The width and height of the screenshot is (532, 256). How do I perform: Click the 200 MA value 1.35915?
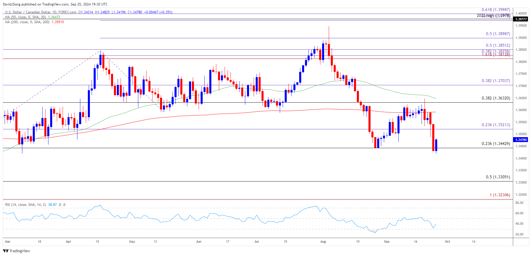58,22
